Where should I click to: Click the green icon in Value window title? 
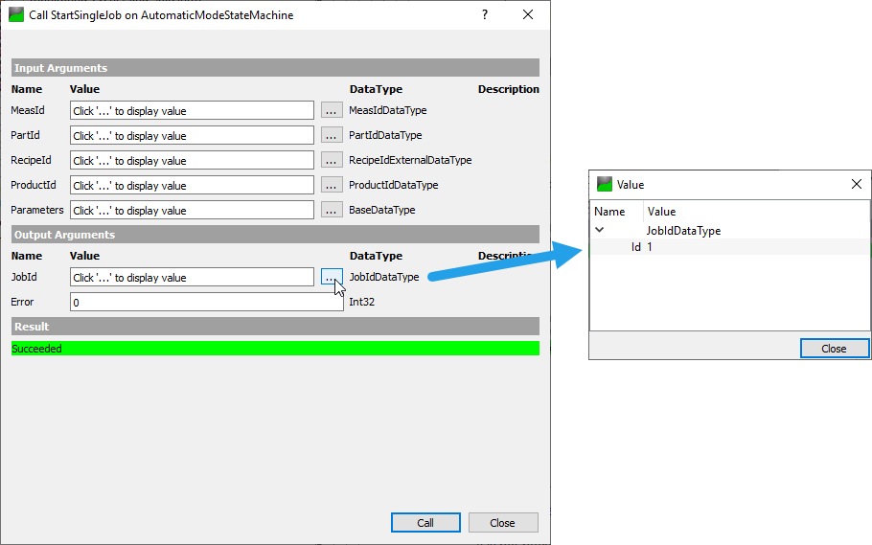605,184
